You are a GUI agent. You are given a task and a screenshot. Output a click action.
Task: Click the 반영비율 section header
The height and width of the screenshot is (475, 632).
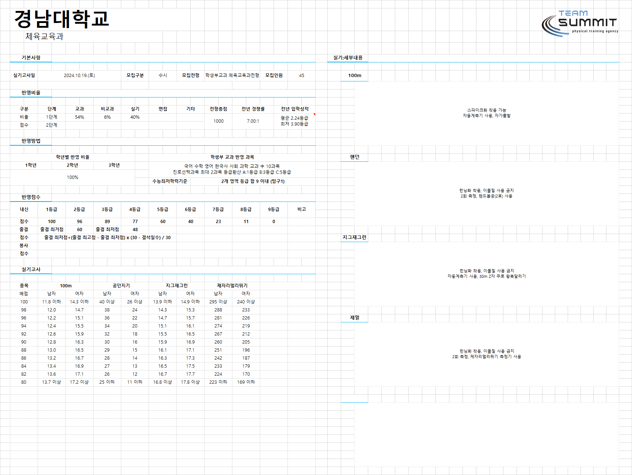click(x=31, y=93)
